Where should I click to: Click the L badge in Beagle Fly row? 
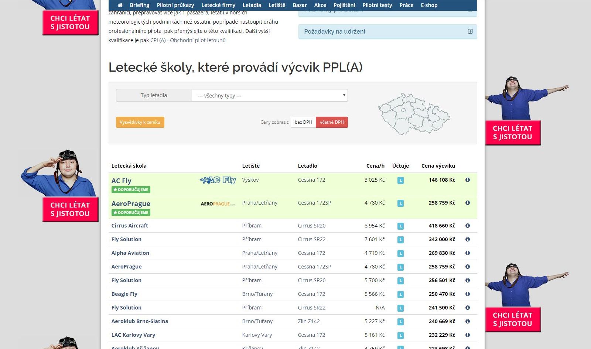[400, 294]
